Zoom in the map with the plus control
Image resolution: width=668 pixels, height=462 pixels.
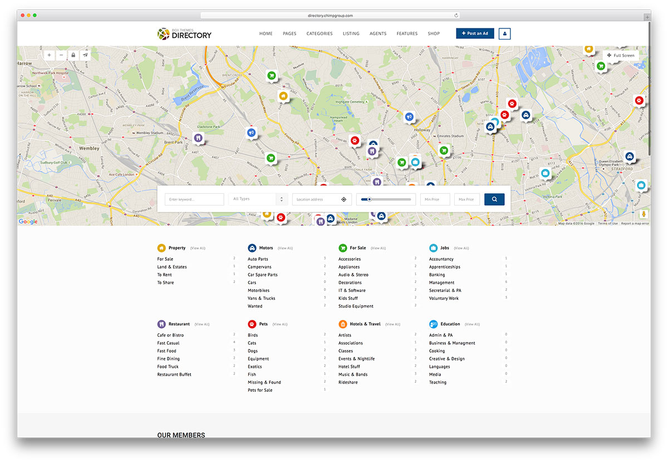click(49, 55)
